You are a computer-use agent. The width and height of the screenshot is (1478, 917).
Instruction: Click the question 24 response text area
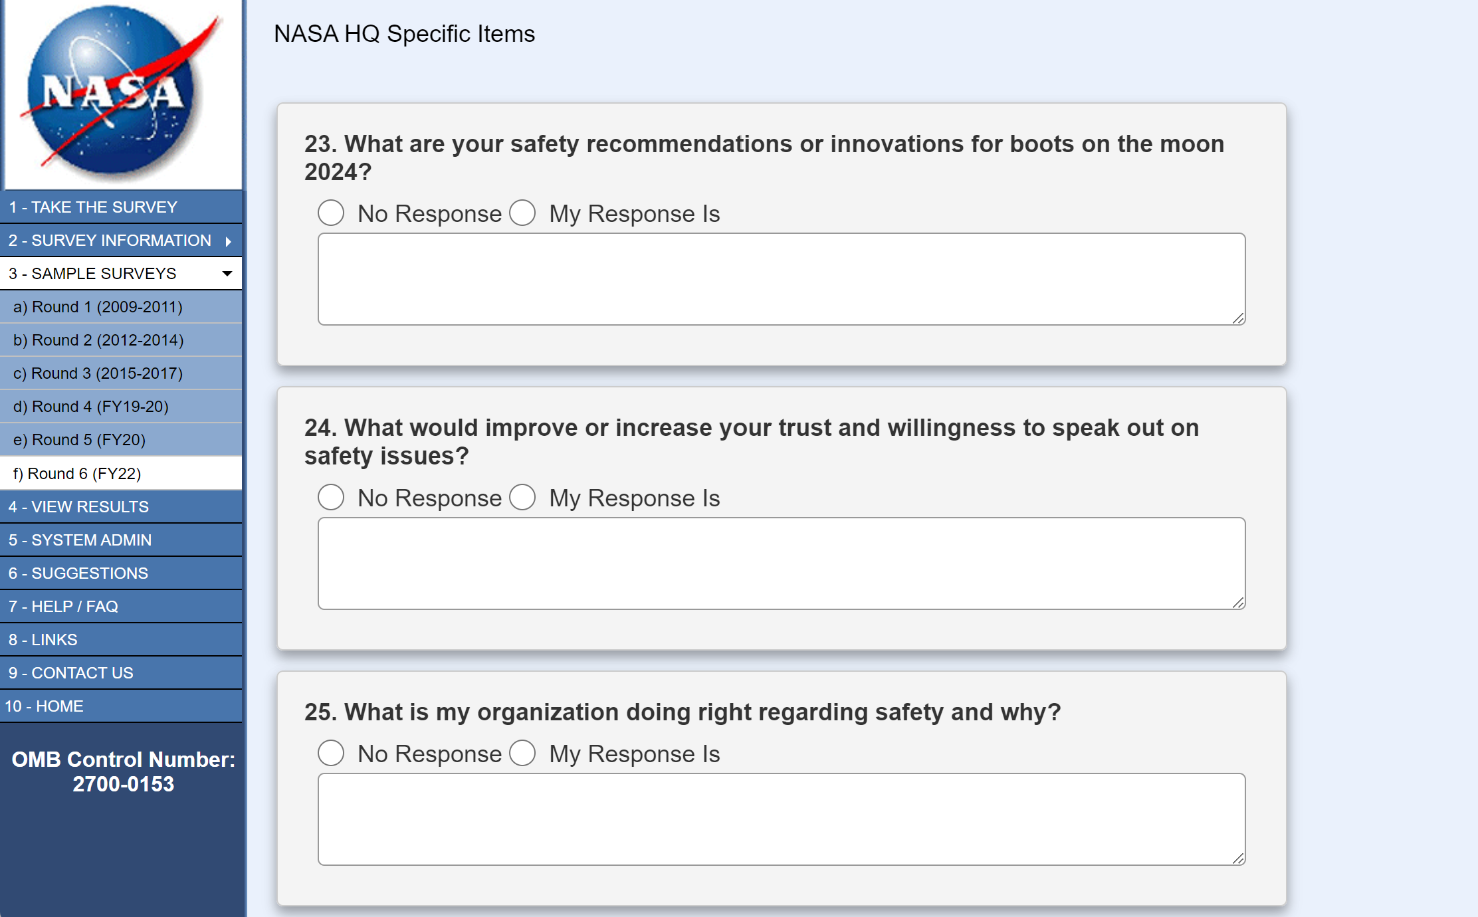(x=781, y=563)
